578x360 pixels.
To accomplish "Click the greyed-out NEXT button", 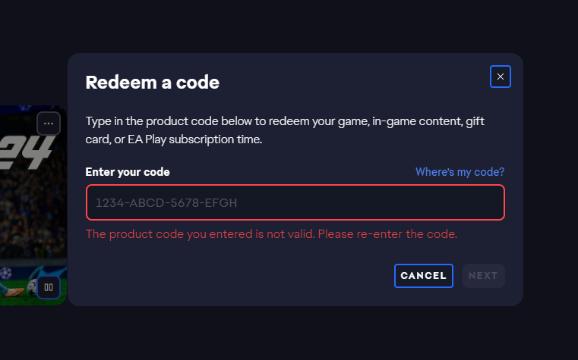I will (x=483, y=275).
